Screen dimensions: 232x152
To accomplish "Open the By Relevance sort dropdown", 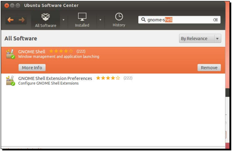I will (x=200, y=39).
